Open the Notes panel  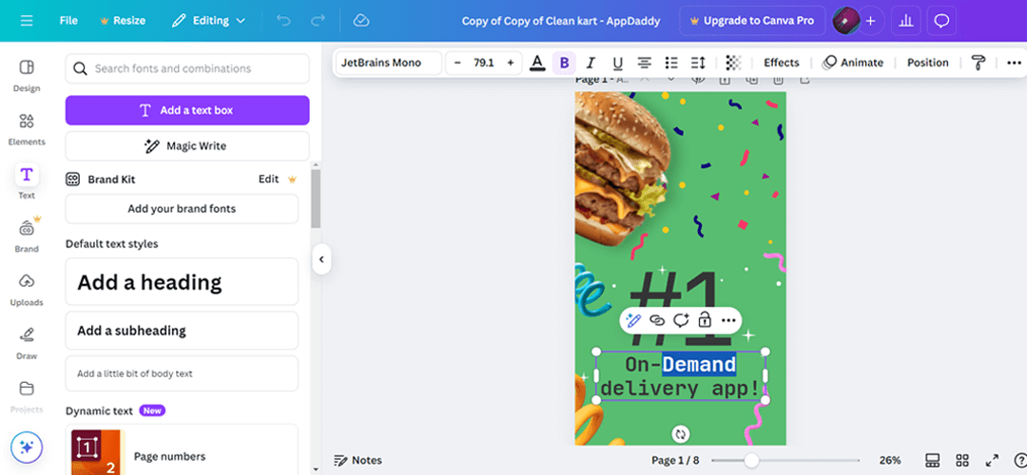tap(358, 460)
